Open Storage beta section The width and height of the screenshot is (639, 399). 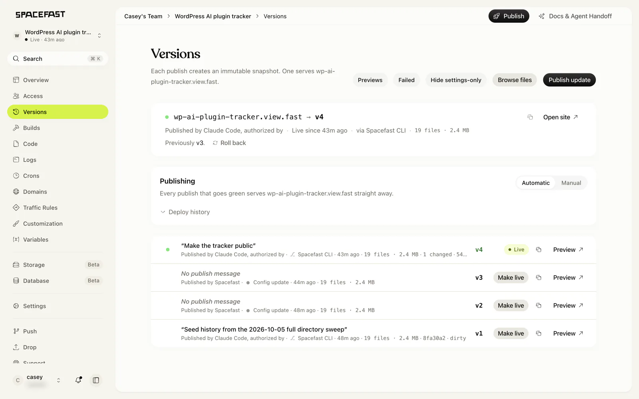(x=58, y=265)
